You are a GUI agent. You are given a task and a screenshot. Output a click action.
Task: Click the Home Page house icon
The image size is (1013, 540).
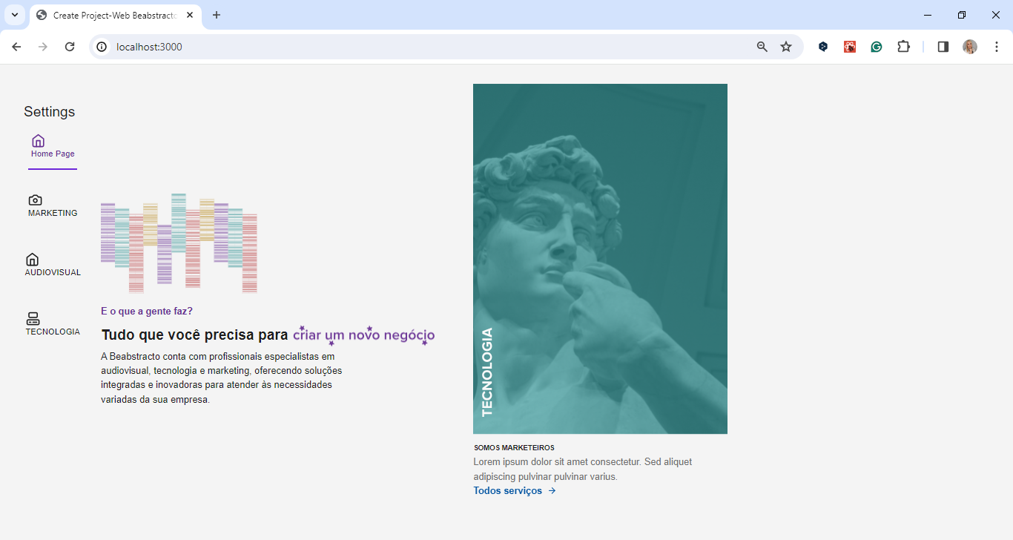pos(39,141)
